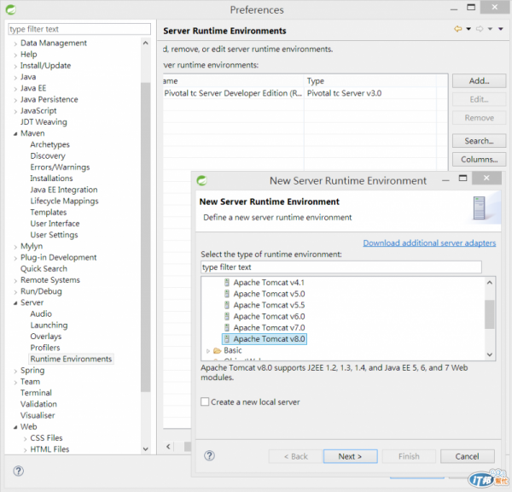Open the forward history dropdown arrow
Viewport: 512px width, 492px height.
(490, 29)
